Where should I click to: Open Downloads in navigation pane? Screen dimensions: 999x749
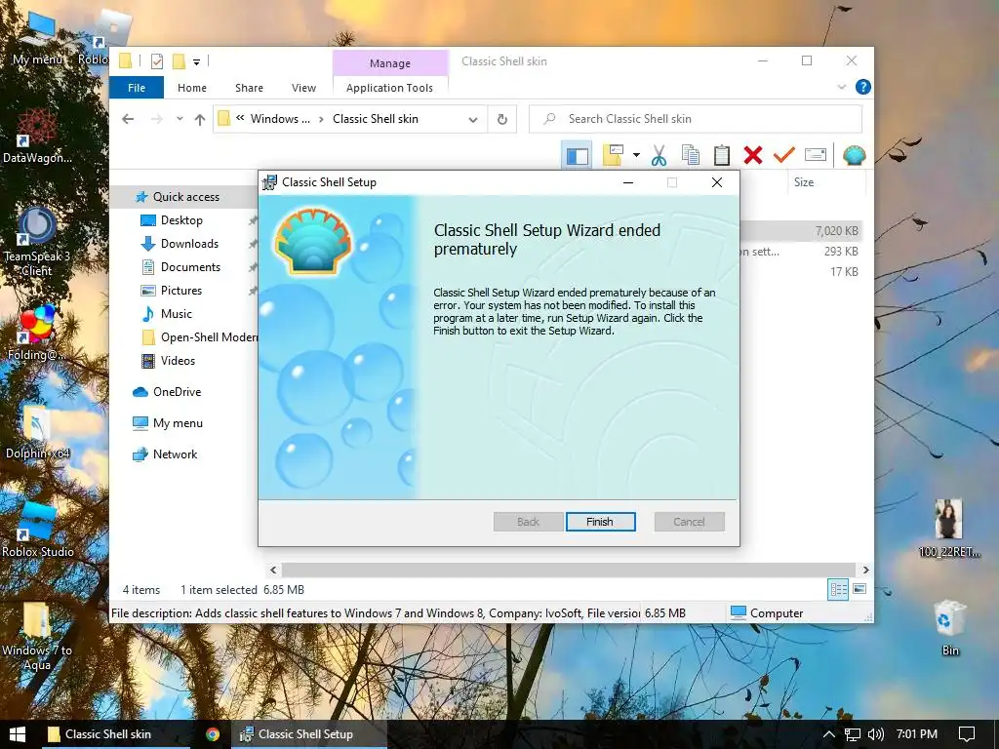(189, 244)
